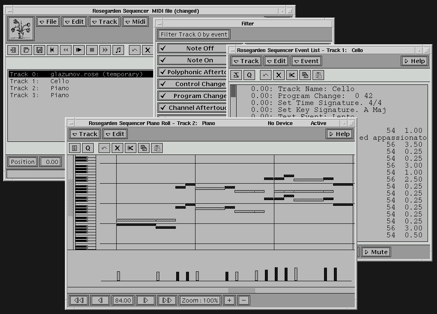Click undo icon in main sequencer toolbar

point(135,50)
